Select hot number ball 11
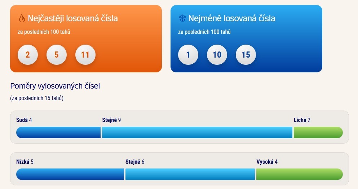 tap(85, 55)
